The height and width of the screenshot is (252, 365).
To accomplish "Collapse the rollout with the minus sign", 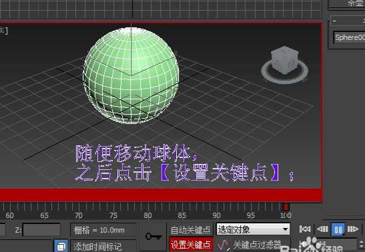I will 334,21.
